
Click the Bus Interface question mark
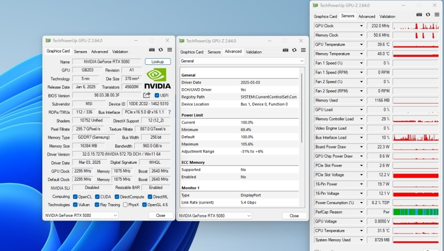click(169, 112)
